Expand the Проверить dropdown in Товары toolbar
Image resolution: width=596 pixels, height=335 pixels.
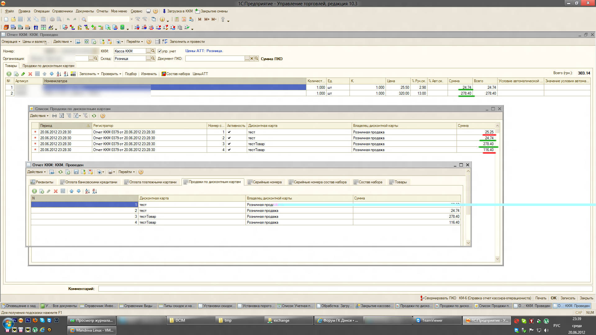pyautogui.click(x=111, y=74)
